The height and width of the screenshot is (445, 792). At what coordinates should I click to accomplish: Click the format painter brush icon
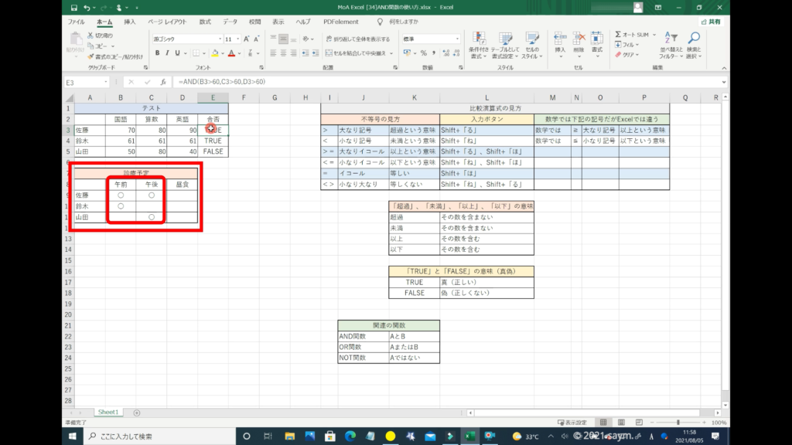(91, 56)
